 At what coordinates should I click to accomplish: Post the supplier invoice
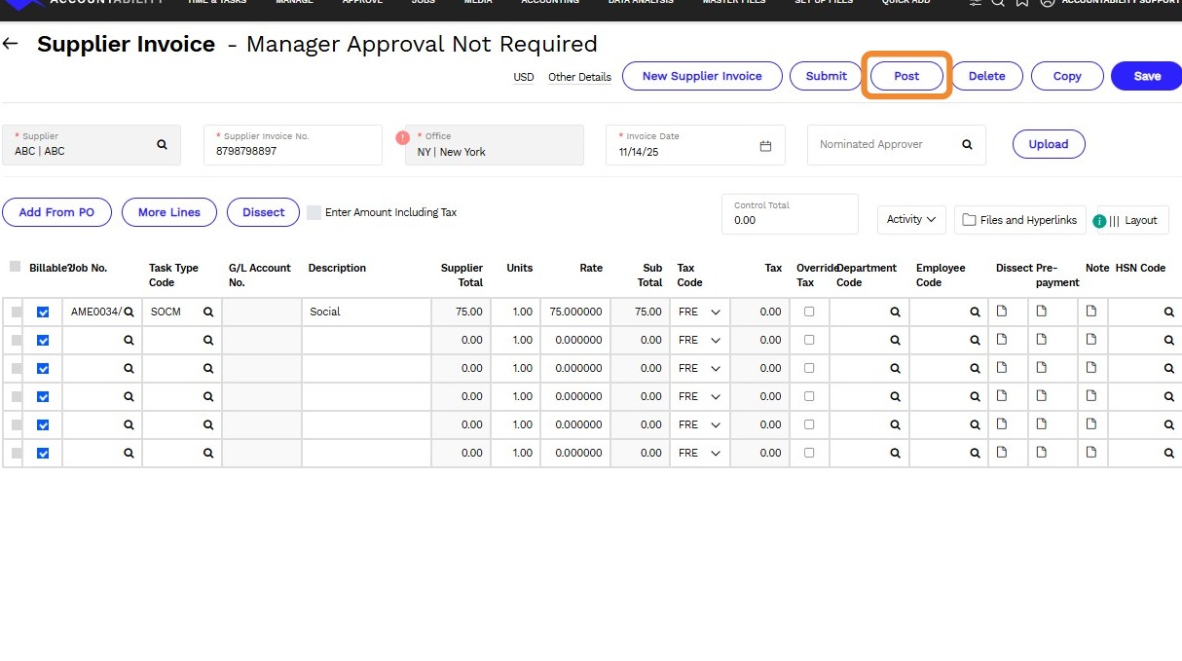coord(906,76)
